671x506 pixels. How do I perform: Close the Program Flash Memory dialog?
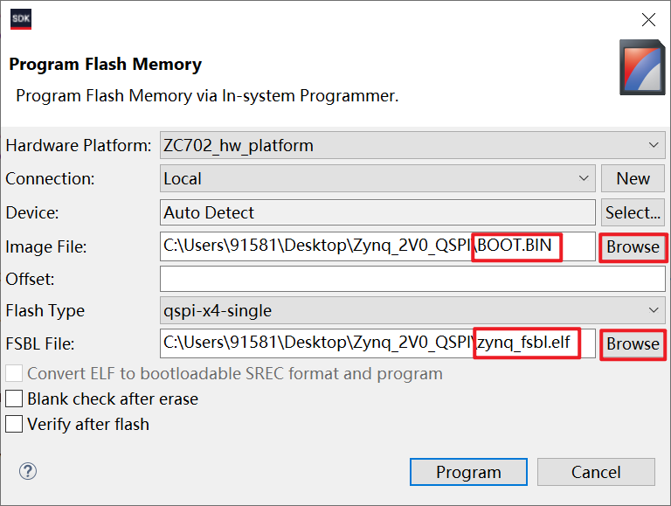(648, 19)
